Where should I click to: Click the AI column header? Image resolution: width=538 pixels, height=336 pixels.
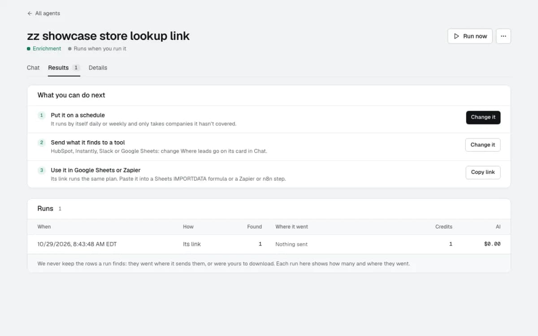point(498,227)
